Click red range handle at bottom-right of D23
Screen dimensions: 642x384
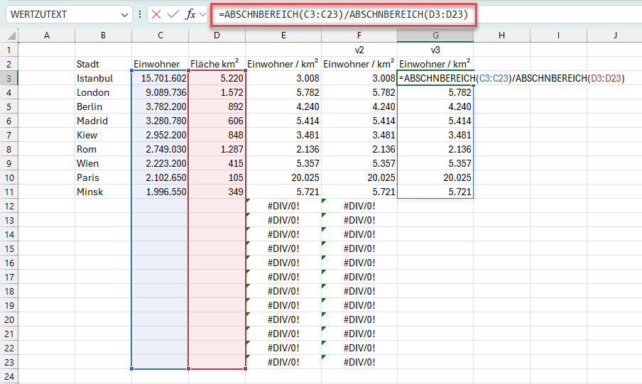click(x=245, y=368)
